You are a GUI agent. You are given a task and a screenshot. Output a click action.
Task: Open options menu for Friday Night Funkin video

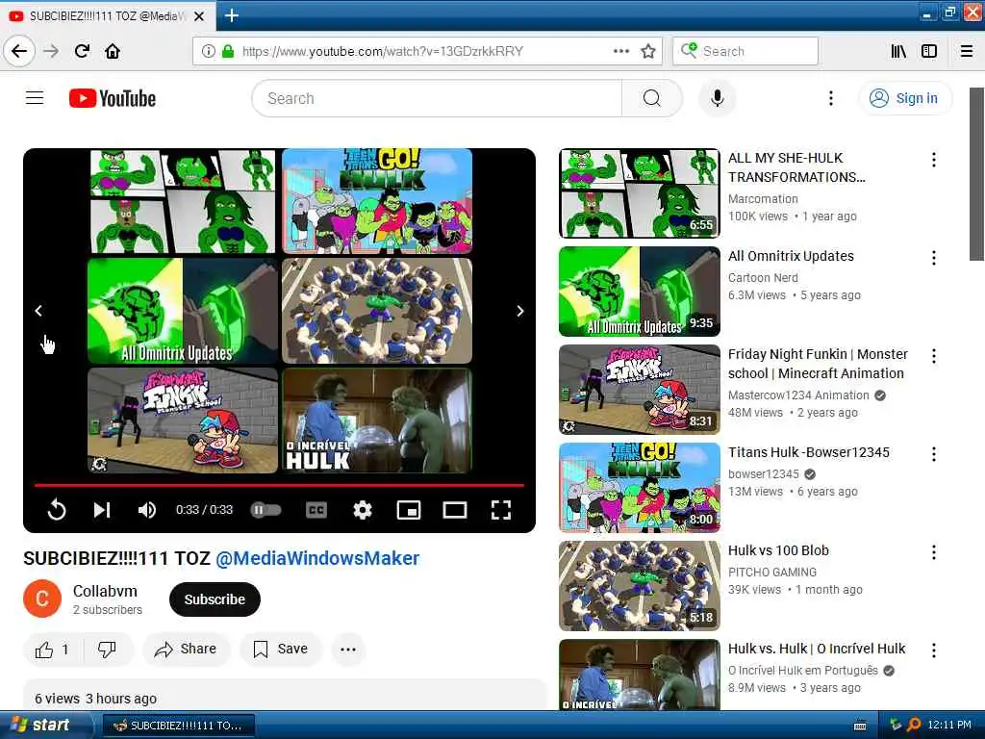(x=933, y=356)
